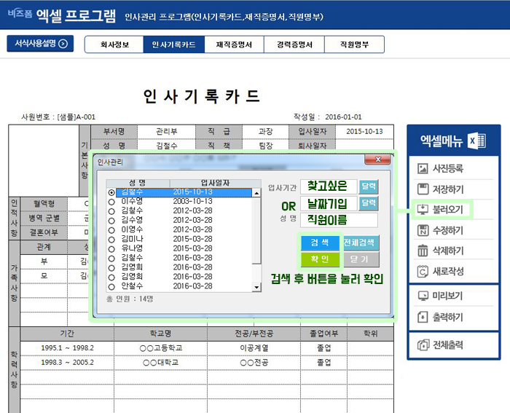This screenshot has width=510, height=413.
Task: Click the list scroll down arrow
Action: point(256,287)
